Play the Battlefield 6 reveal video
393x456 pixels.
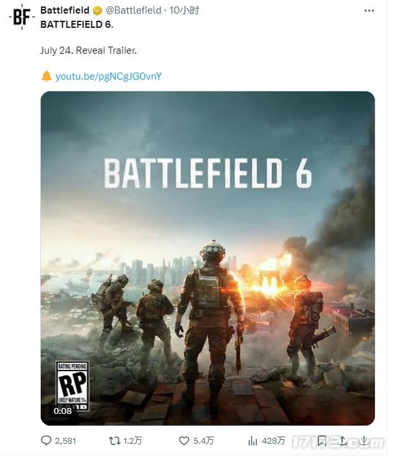(x=208, y=258)
